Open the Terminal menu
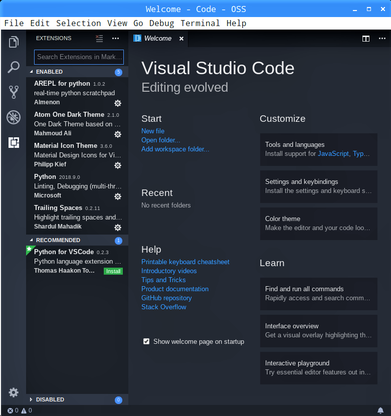 coord(201,24)
